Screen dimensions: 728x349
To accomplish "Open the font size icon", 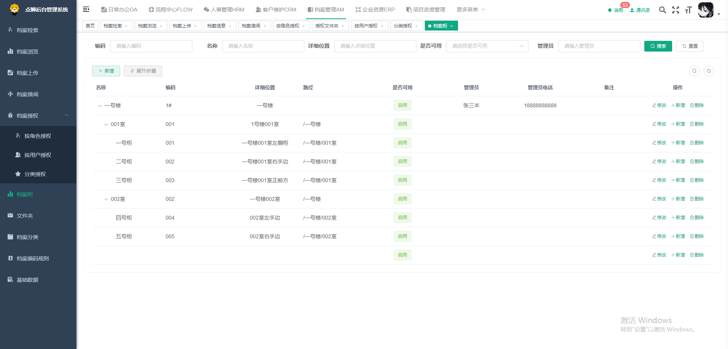I will click(688, 10).
